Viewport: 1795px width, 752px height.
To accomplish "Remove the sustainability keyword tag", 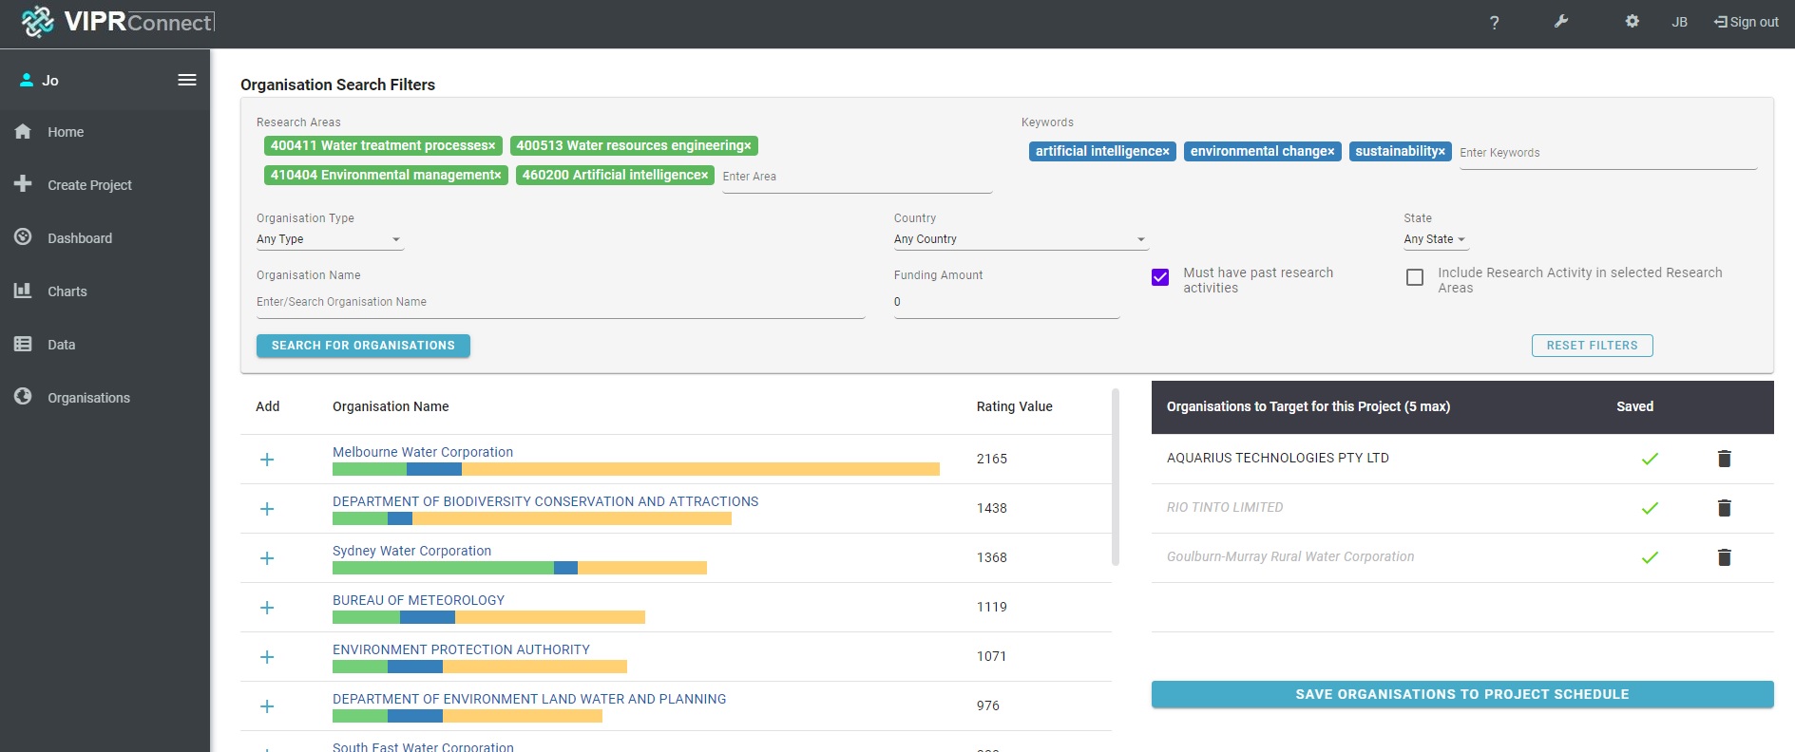I will (1442, 152).
